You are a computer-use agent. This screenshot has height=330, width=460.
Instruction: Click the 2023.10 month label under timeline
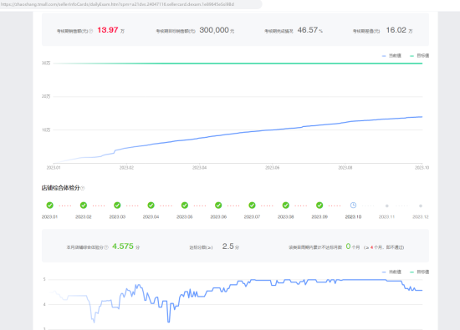point(353,217)
